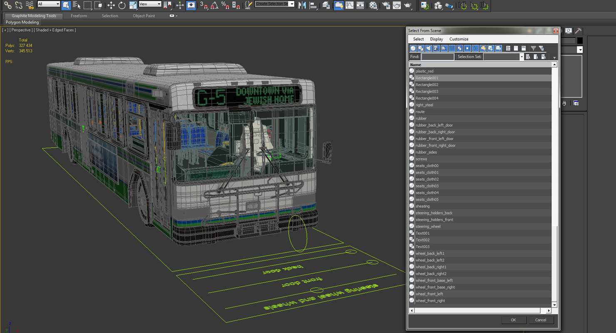Switch to the Selection ribbon tab
The width and height of the screenshot is (616, 333).
[x=110, y=16]
